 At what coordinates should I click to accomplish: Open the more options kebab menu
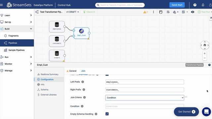(x=153, y=12)
